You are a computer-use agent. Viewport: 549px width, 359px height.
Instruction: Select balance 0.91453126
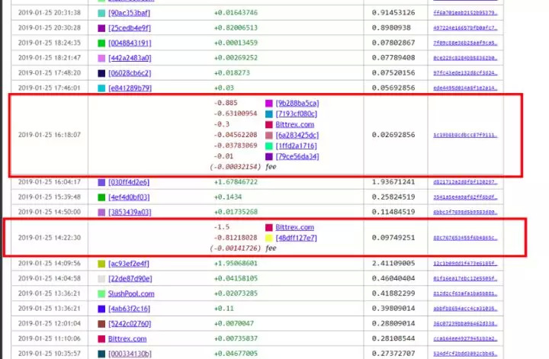[x=393, y=13]
